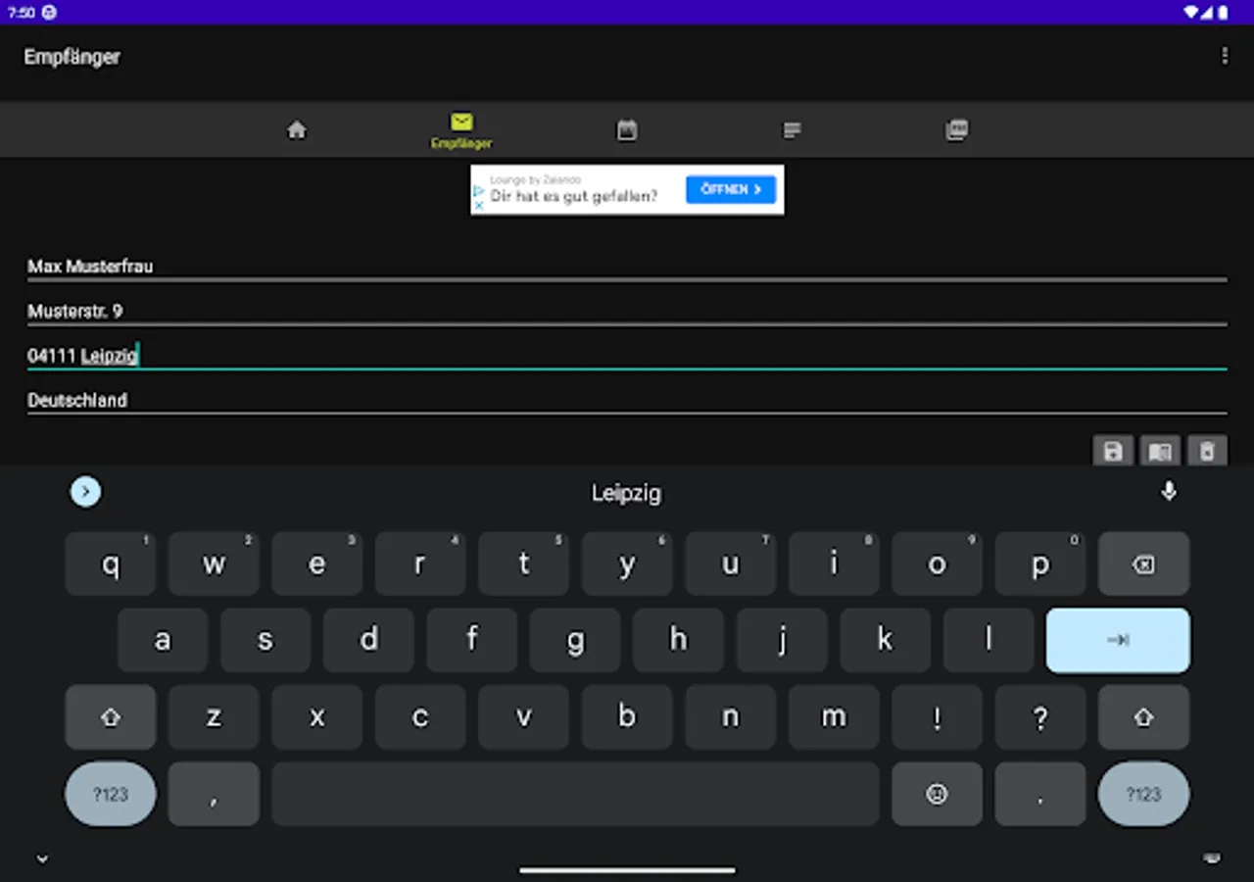Tap the v key
The image size is (1254, 882).
tap(524, 717)
